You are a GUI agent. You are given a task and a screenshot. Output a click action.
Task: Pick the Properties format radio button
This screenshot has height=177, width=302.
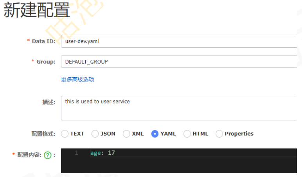coord(219,134)
